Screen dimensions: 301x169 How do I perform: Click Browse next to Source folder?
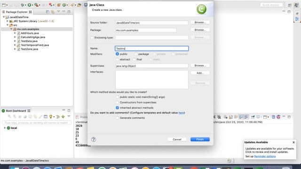(200, 23)
